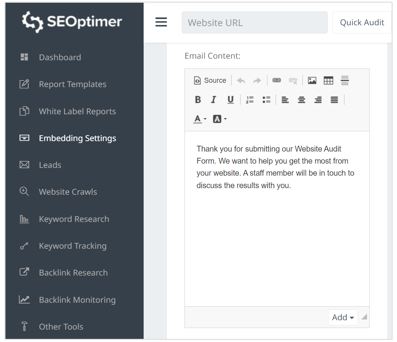
Task: Go to Keyword Research page
Action: point(74,219)
